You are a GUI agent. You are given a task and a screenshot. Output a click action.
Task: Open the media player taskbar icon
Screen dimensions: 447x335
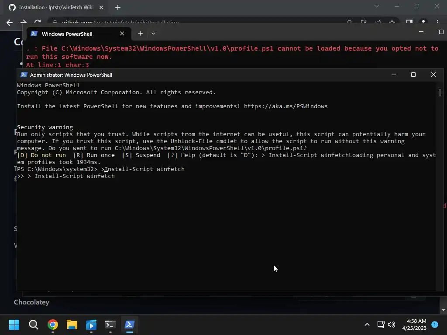[91, 325]
